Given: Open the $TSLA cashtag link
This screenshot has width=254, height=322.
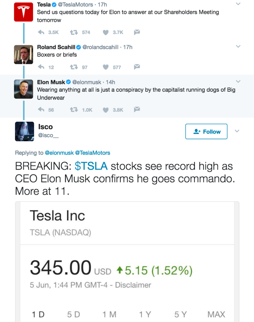Looking at the screenshot, I should pyautogui.click(x=91, y=166).
